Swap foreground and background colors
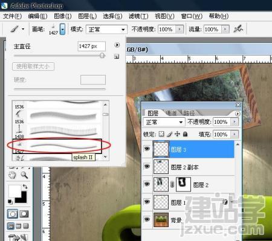 click(x=25, y=187)
